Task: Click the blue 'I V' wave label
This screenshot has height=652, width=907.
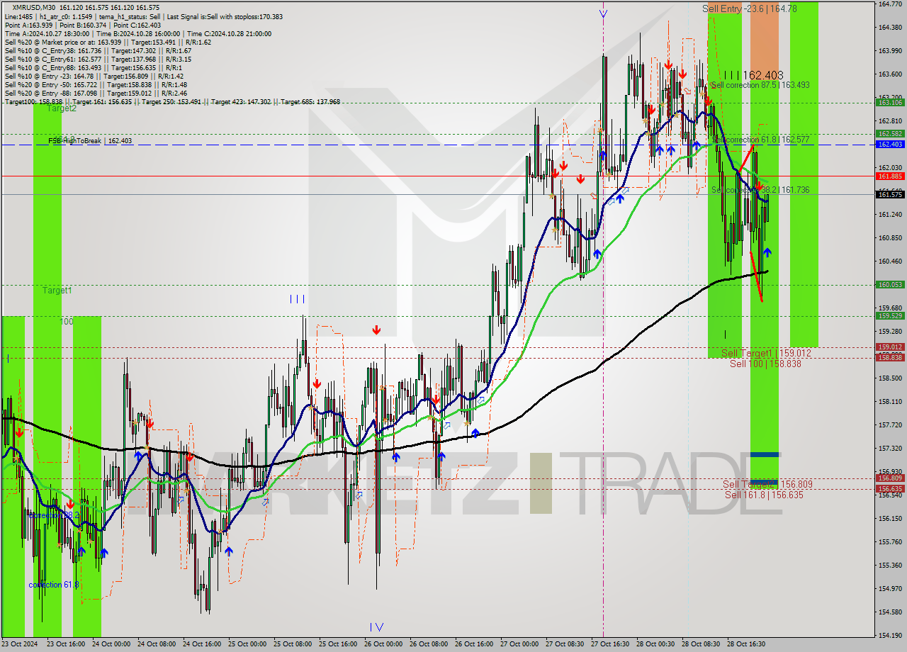Action: pyautogui.click(x=376, y=627)
